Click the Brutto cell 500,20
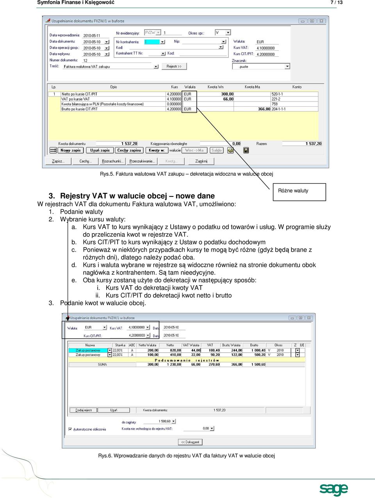 pyautogui.click(x=255, y=355)
